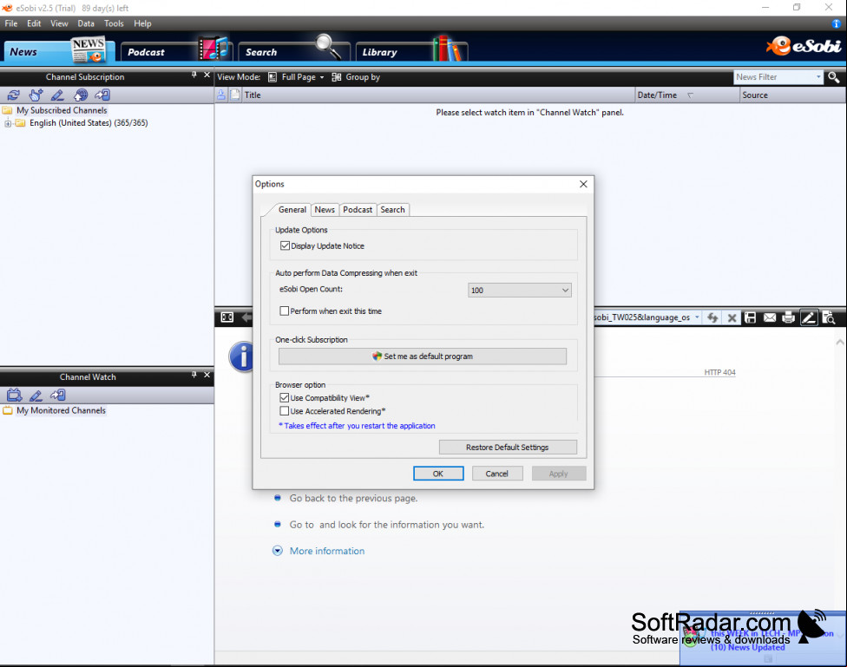This screenshot has width=847, height=667.
Task: Close the Channel Subscription panel
Action: pos(207,75)
